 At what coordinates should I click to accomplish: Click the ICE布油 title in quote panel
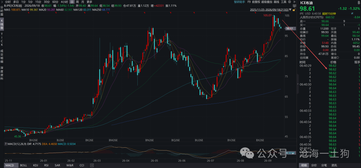(306, 3)
